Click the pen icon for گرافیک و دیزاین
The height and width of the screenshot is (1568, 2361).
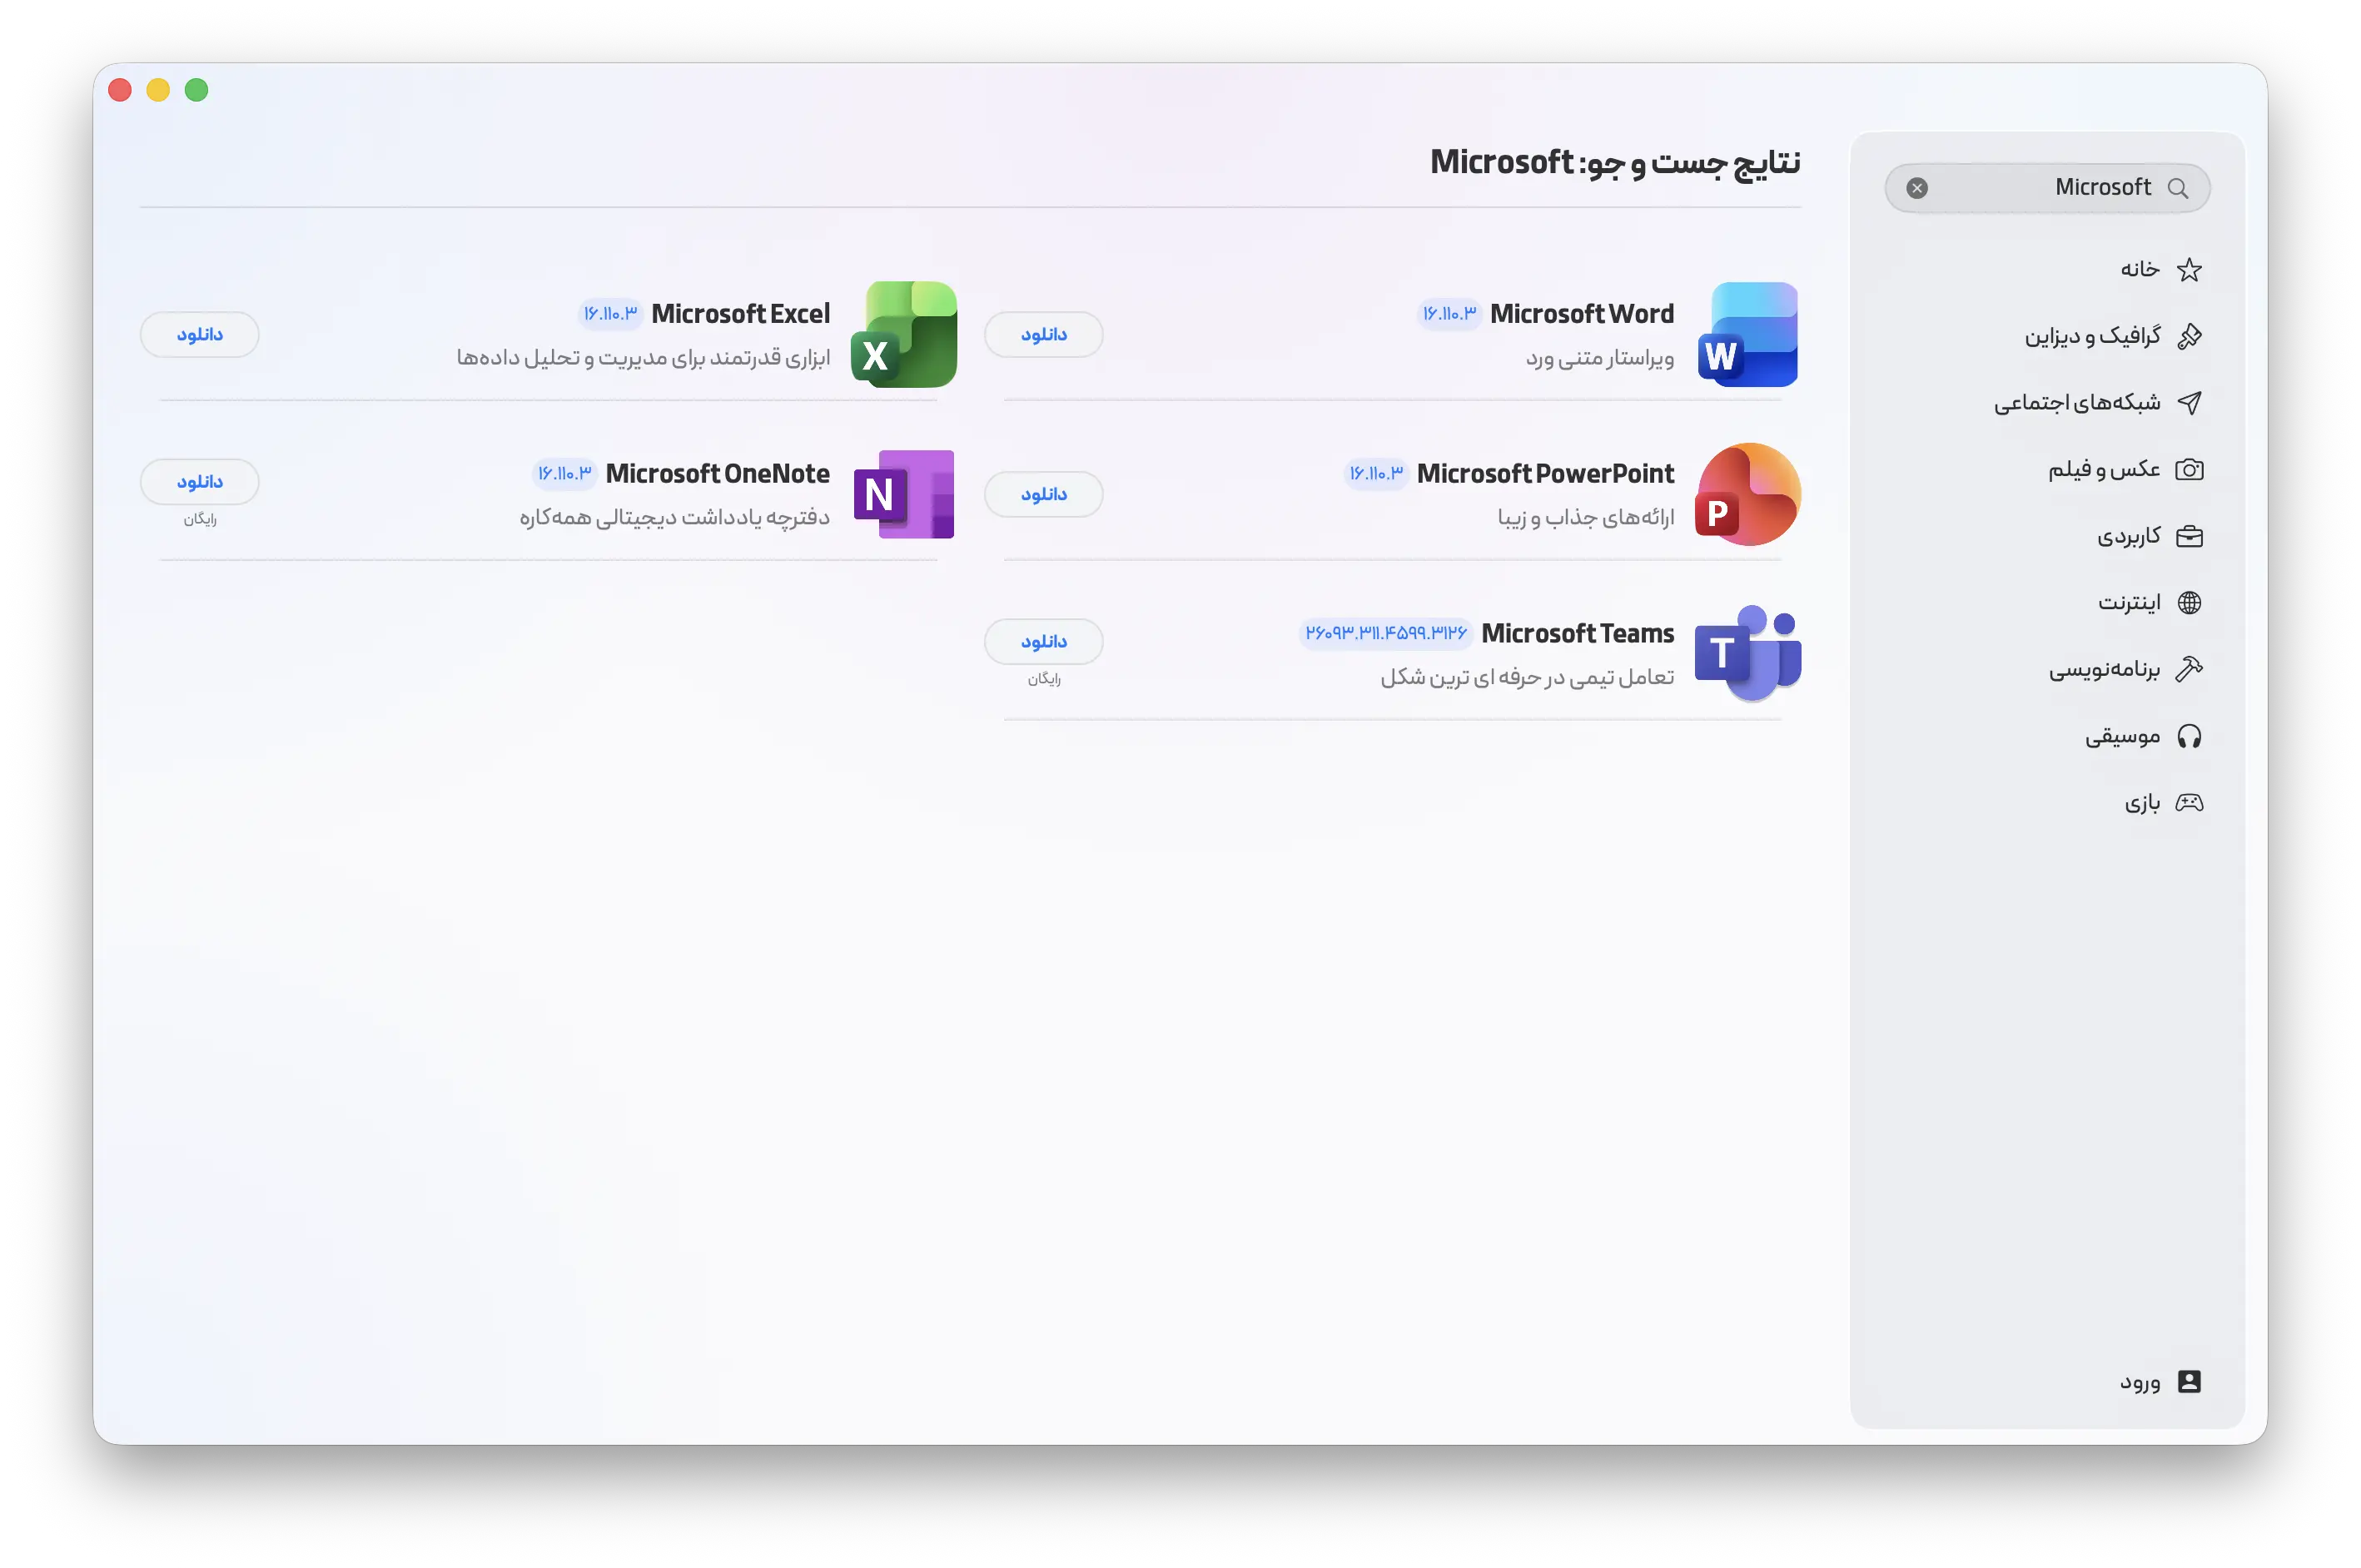[2189, 336]
